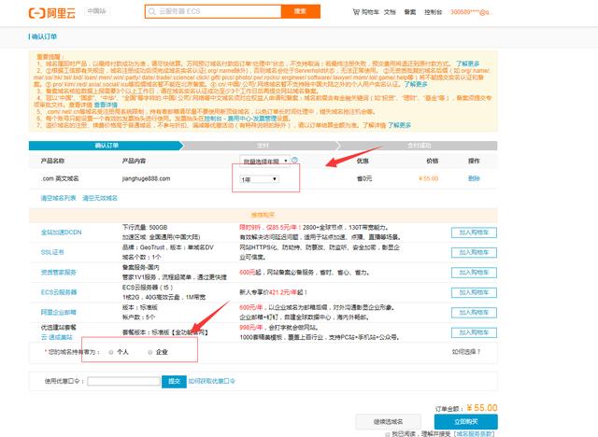Open the 1年 duration dropdown for jianghuge888.com
The image size is (598, 437).
pyautogui.click(x=260, y=179)
